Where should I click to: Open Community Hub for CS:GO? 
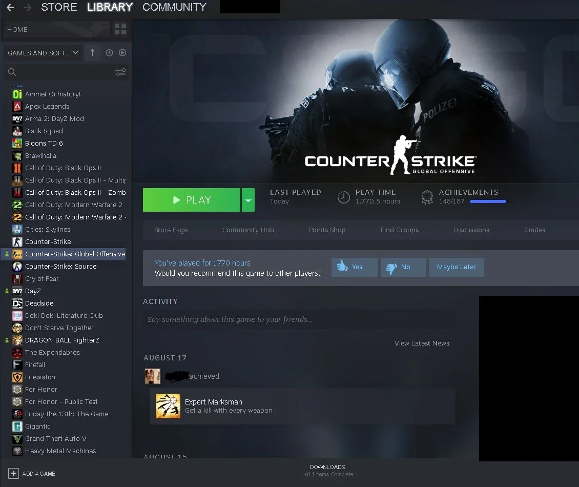pyautogui.click(x=248, y=230)
